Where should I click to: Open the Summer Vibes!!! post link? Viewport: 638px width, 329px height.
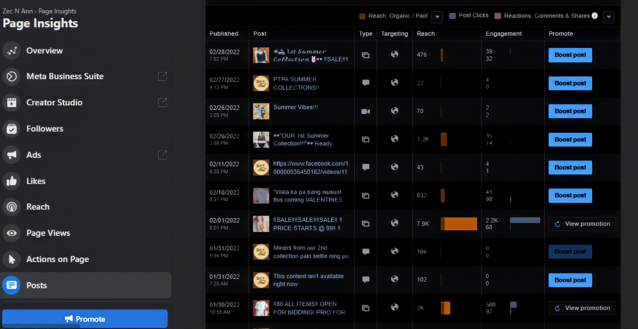pyautogui.click(x=295, y=107)
